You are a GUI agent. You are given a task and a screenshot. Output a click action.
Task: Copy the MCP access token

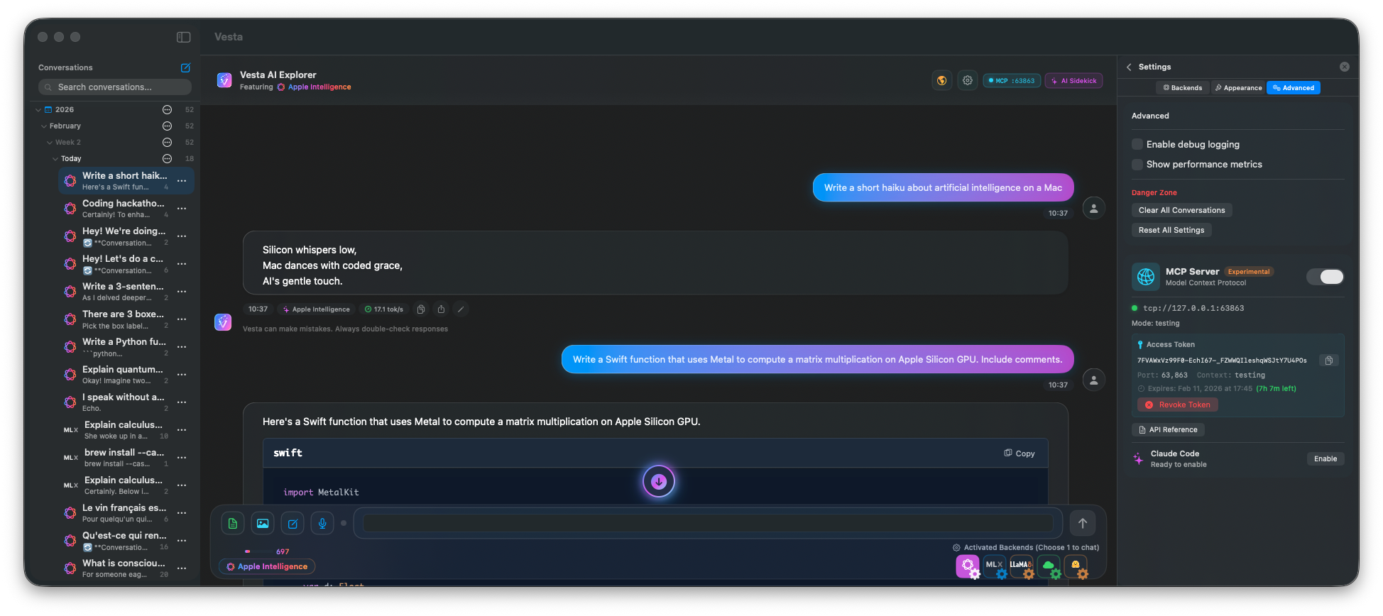(x=1328, y=361)
